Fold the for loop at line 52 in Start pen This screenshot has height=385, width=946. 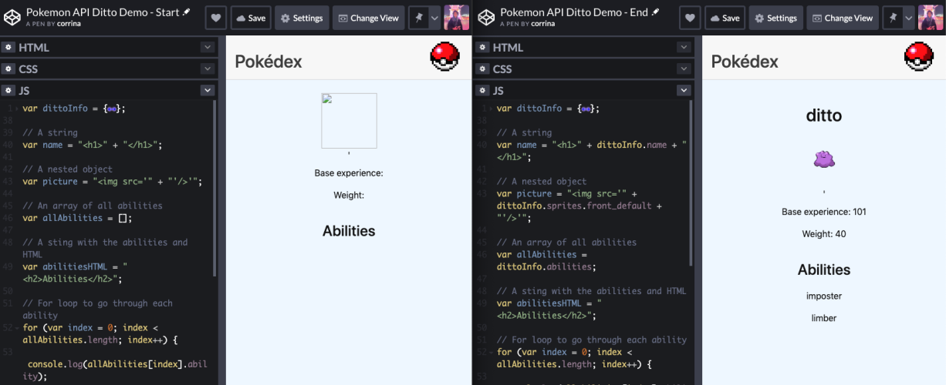click(18, 328)
